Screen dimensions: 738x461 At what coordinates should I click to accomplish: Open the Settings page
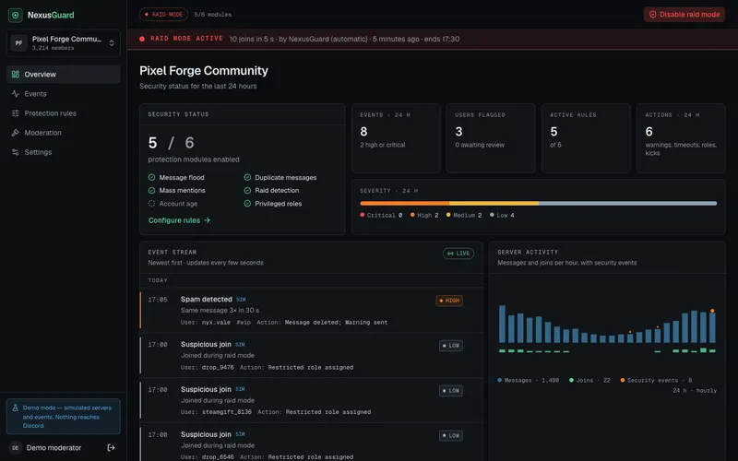(x=63, y=152)
